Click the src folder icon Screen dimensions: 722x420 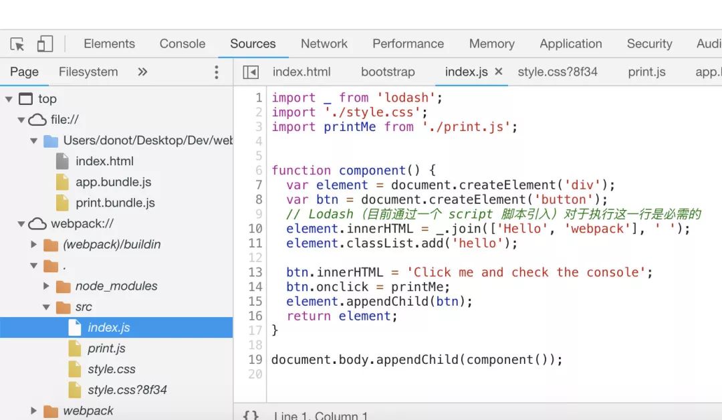coord(63,307)
